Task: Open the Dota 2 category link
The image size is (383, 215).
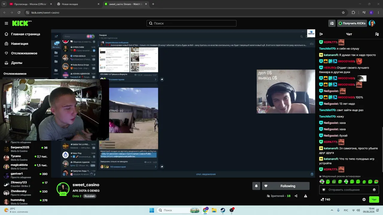Action: click(77, 196)
